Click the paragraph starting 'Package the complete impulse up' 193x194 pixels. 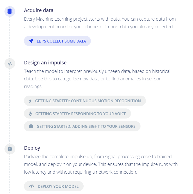(x=101, y=164)
